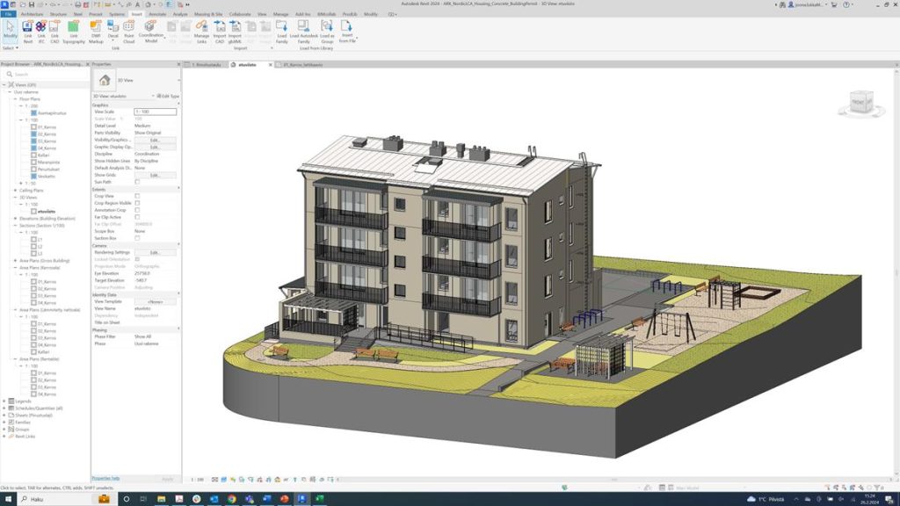Expand the Revit Links node
The height and width of the screenshot is (506, 900).
[x=4, y=436]
